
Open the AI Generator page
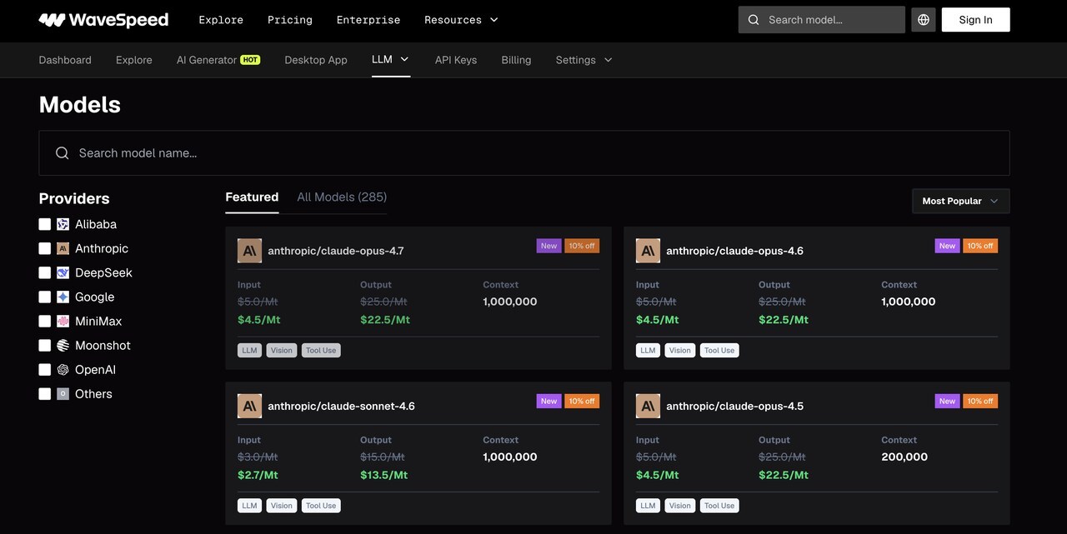coord(207,60)
